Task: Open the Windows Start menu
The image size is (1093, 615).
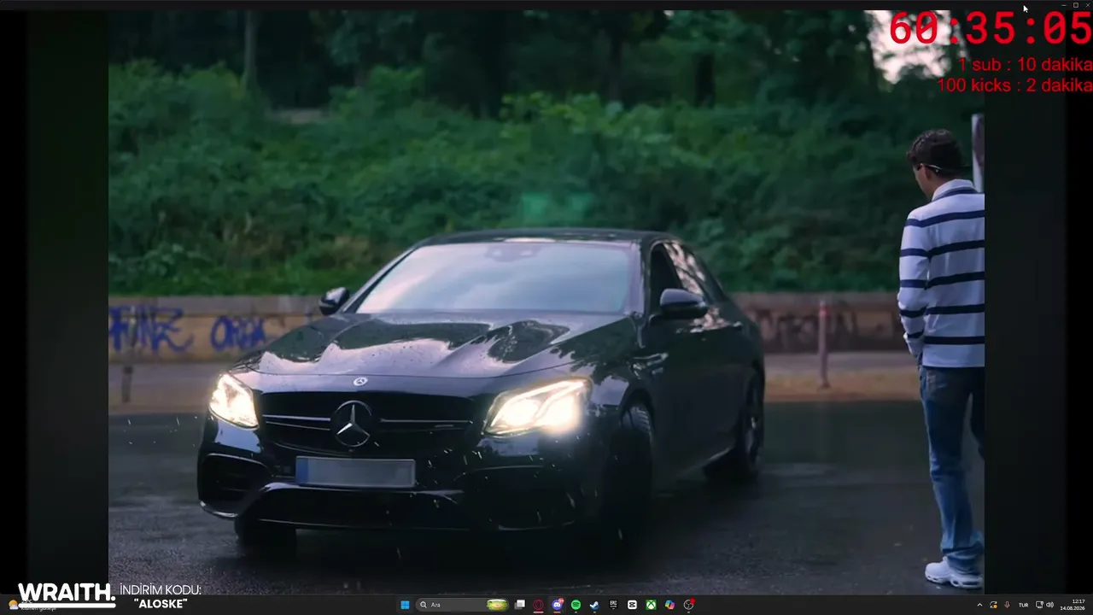Action: [x=406, y=605]
